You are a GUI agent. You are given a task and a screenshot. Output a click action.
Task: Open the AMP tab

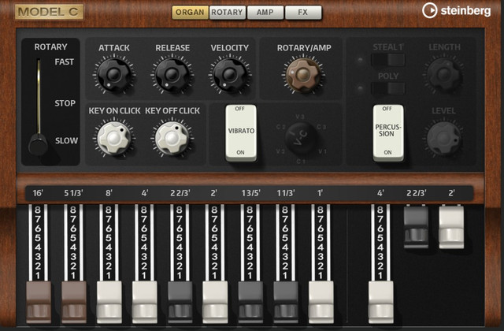pos(265,13)
